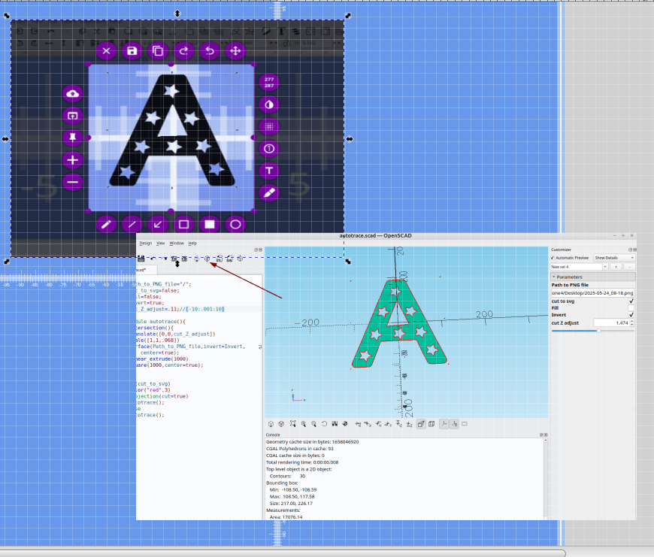Select the arrow annotation tool
This screenshot has height=557, width=654.
click(158, 224)
